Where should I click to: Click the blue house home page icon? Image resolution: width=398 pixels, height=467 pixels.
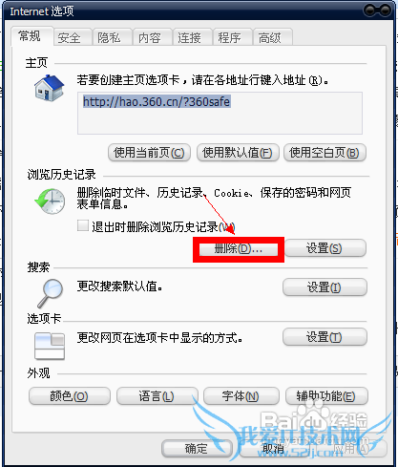tap(50, 88)
